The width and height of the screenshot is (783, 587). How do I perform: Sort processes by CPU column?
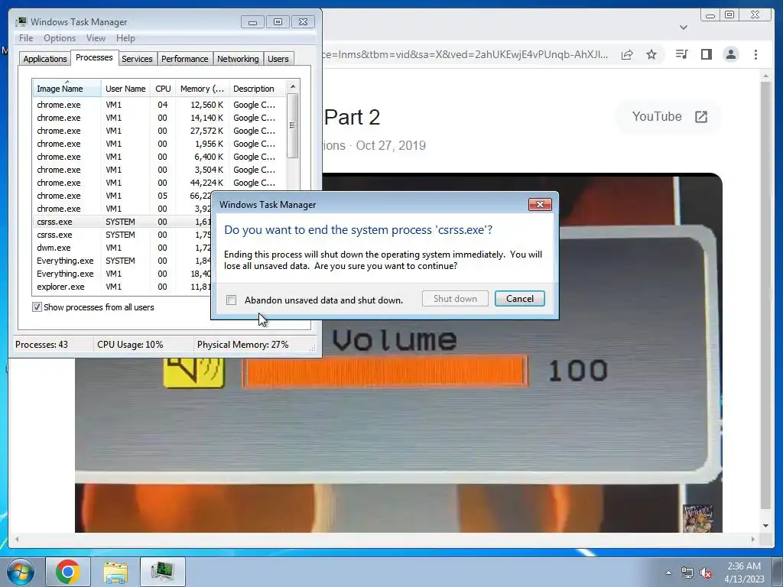[x=163, y=89]
